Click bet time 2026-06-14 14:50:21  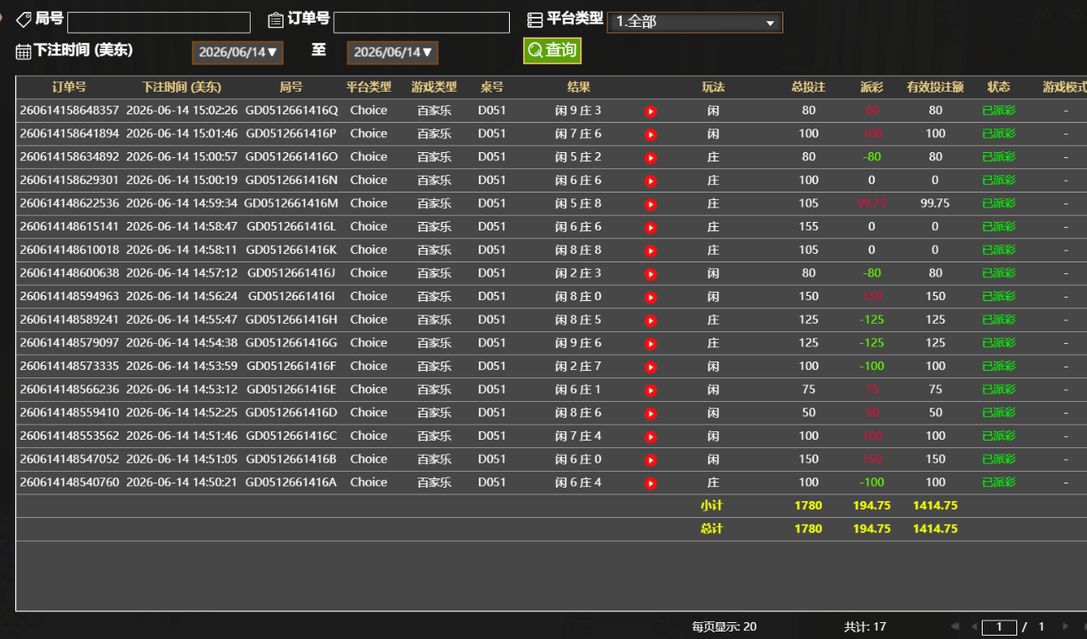click(182, 482)
